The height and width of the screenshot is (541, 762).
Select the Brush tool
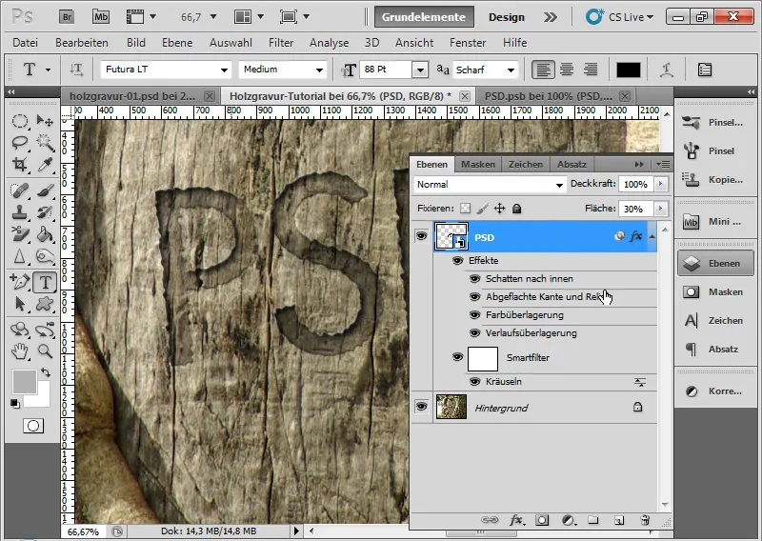45,190
